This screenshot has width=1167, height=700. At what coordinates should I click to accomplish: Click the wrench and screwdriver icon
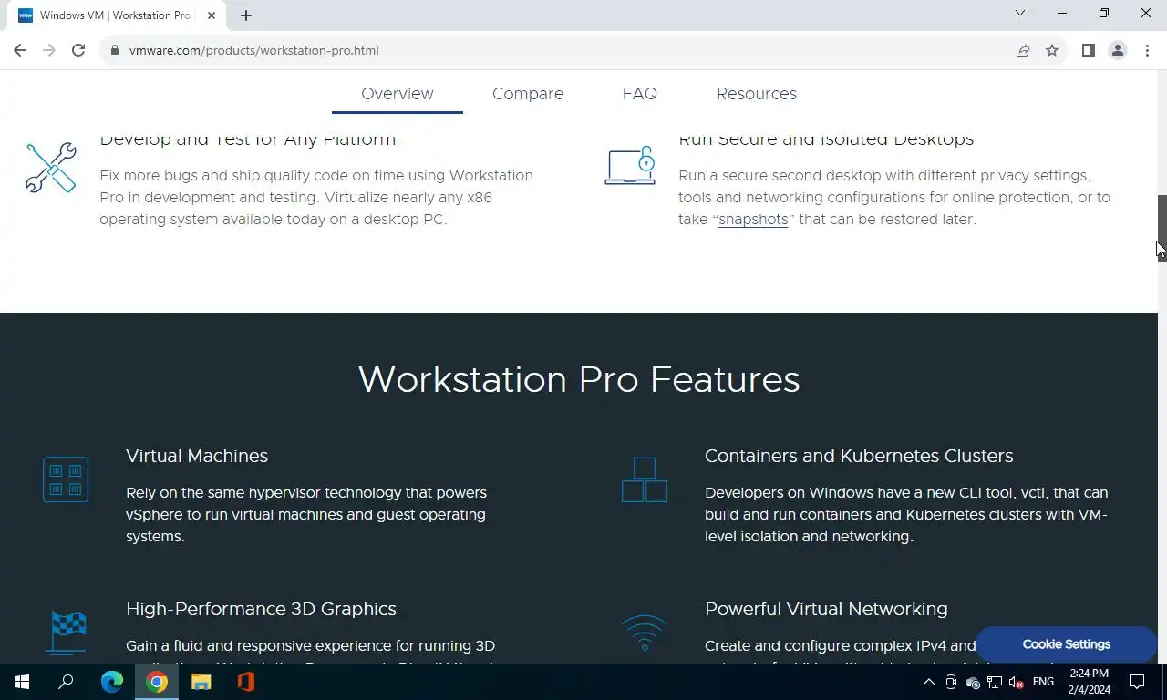click(x=51, y=168)
